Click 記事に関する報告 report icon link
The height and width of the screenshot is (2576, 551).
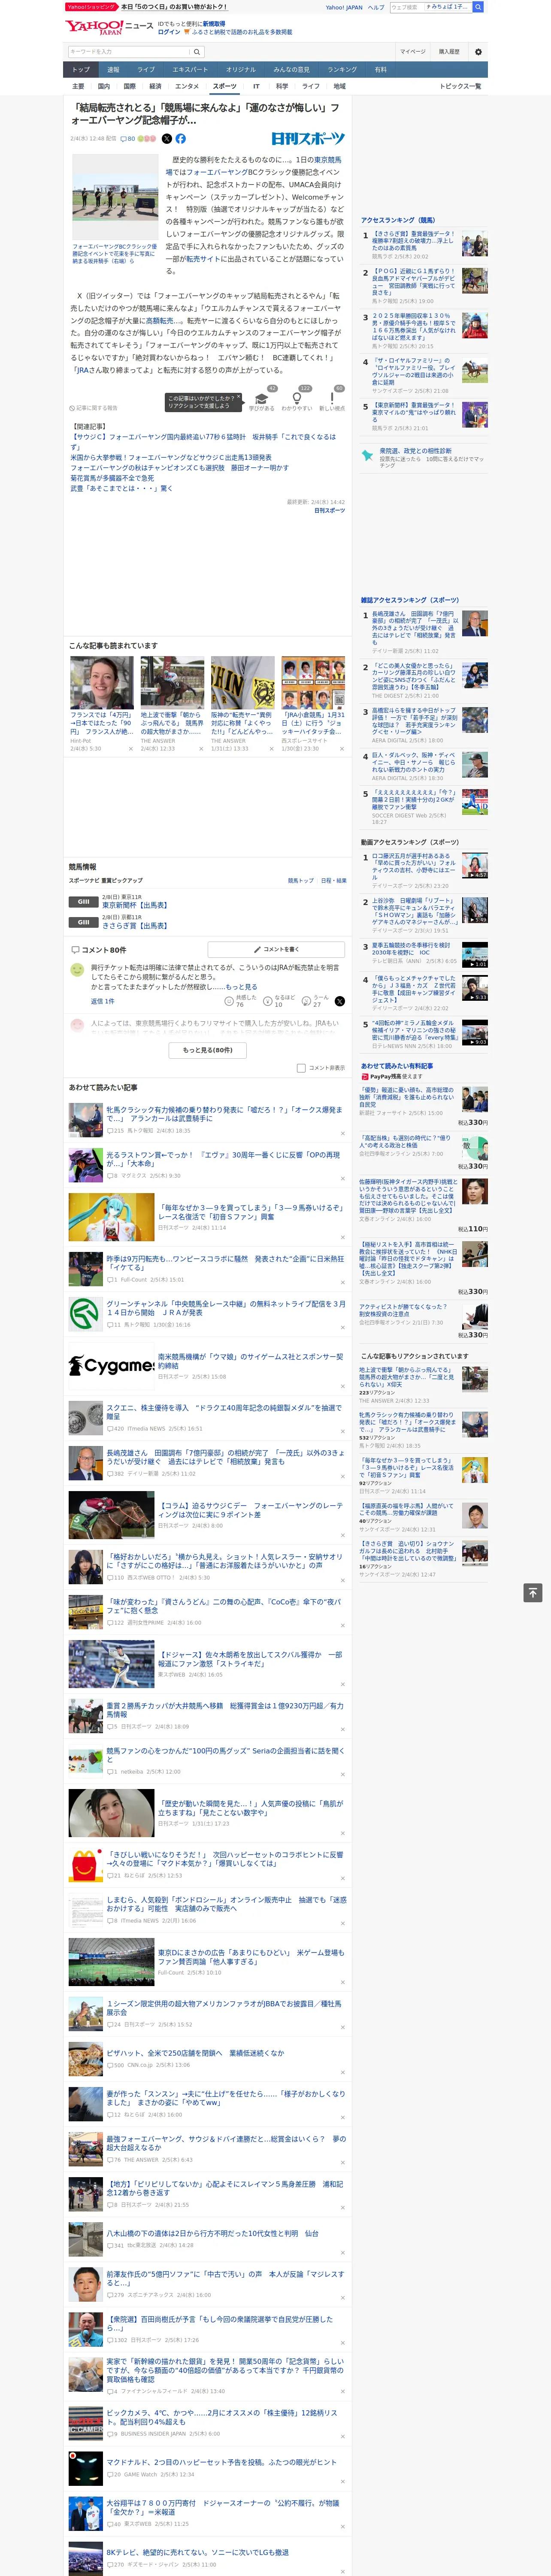pyautogui.click(x=94, y=408)
